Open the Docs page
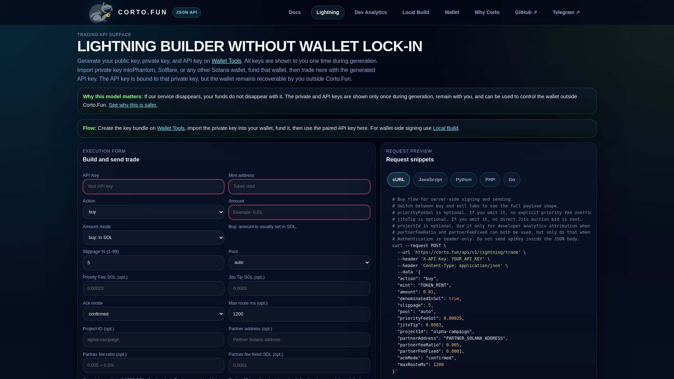The width and height of the screenshot is (674, 379). pos(295,12)
